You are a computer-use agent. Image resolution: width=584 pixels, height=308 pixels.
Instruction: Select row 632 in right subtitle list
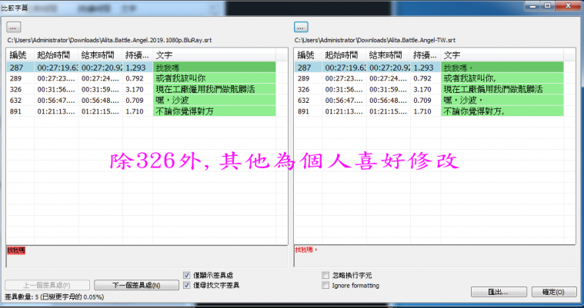pyautogui.click(x=429, y=100)
